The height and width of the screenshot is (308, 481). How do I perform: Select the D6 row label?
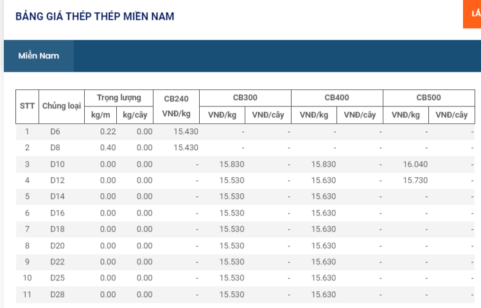(x=55, y=132)
